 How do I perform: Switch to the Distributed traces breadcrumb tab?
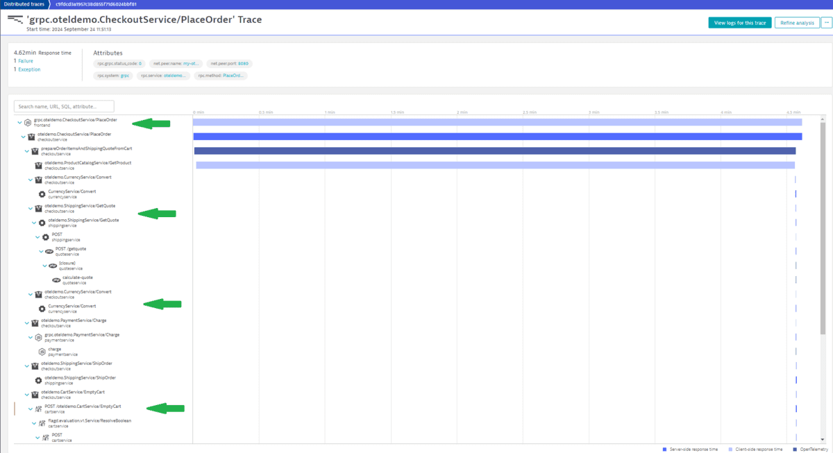point(24,4)
